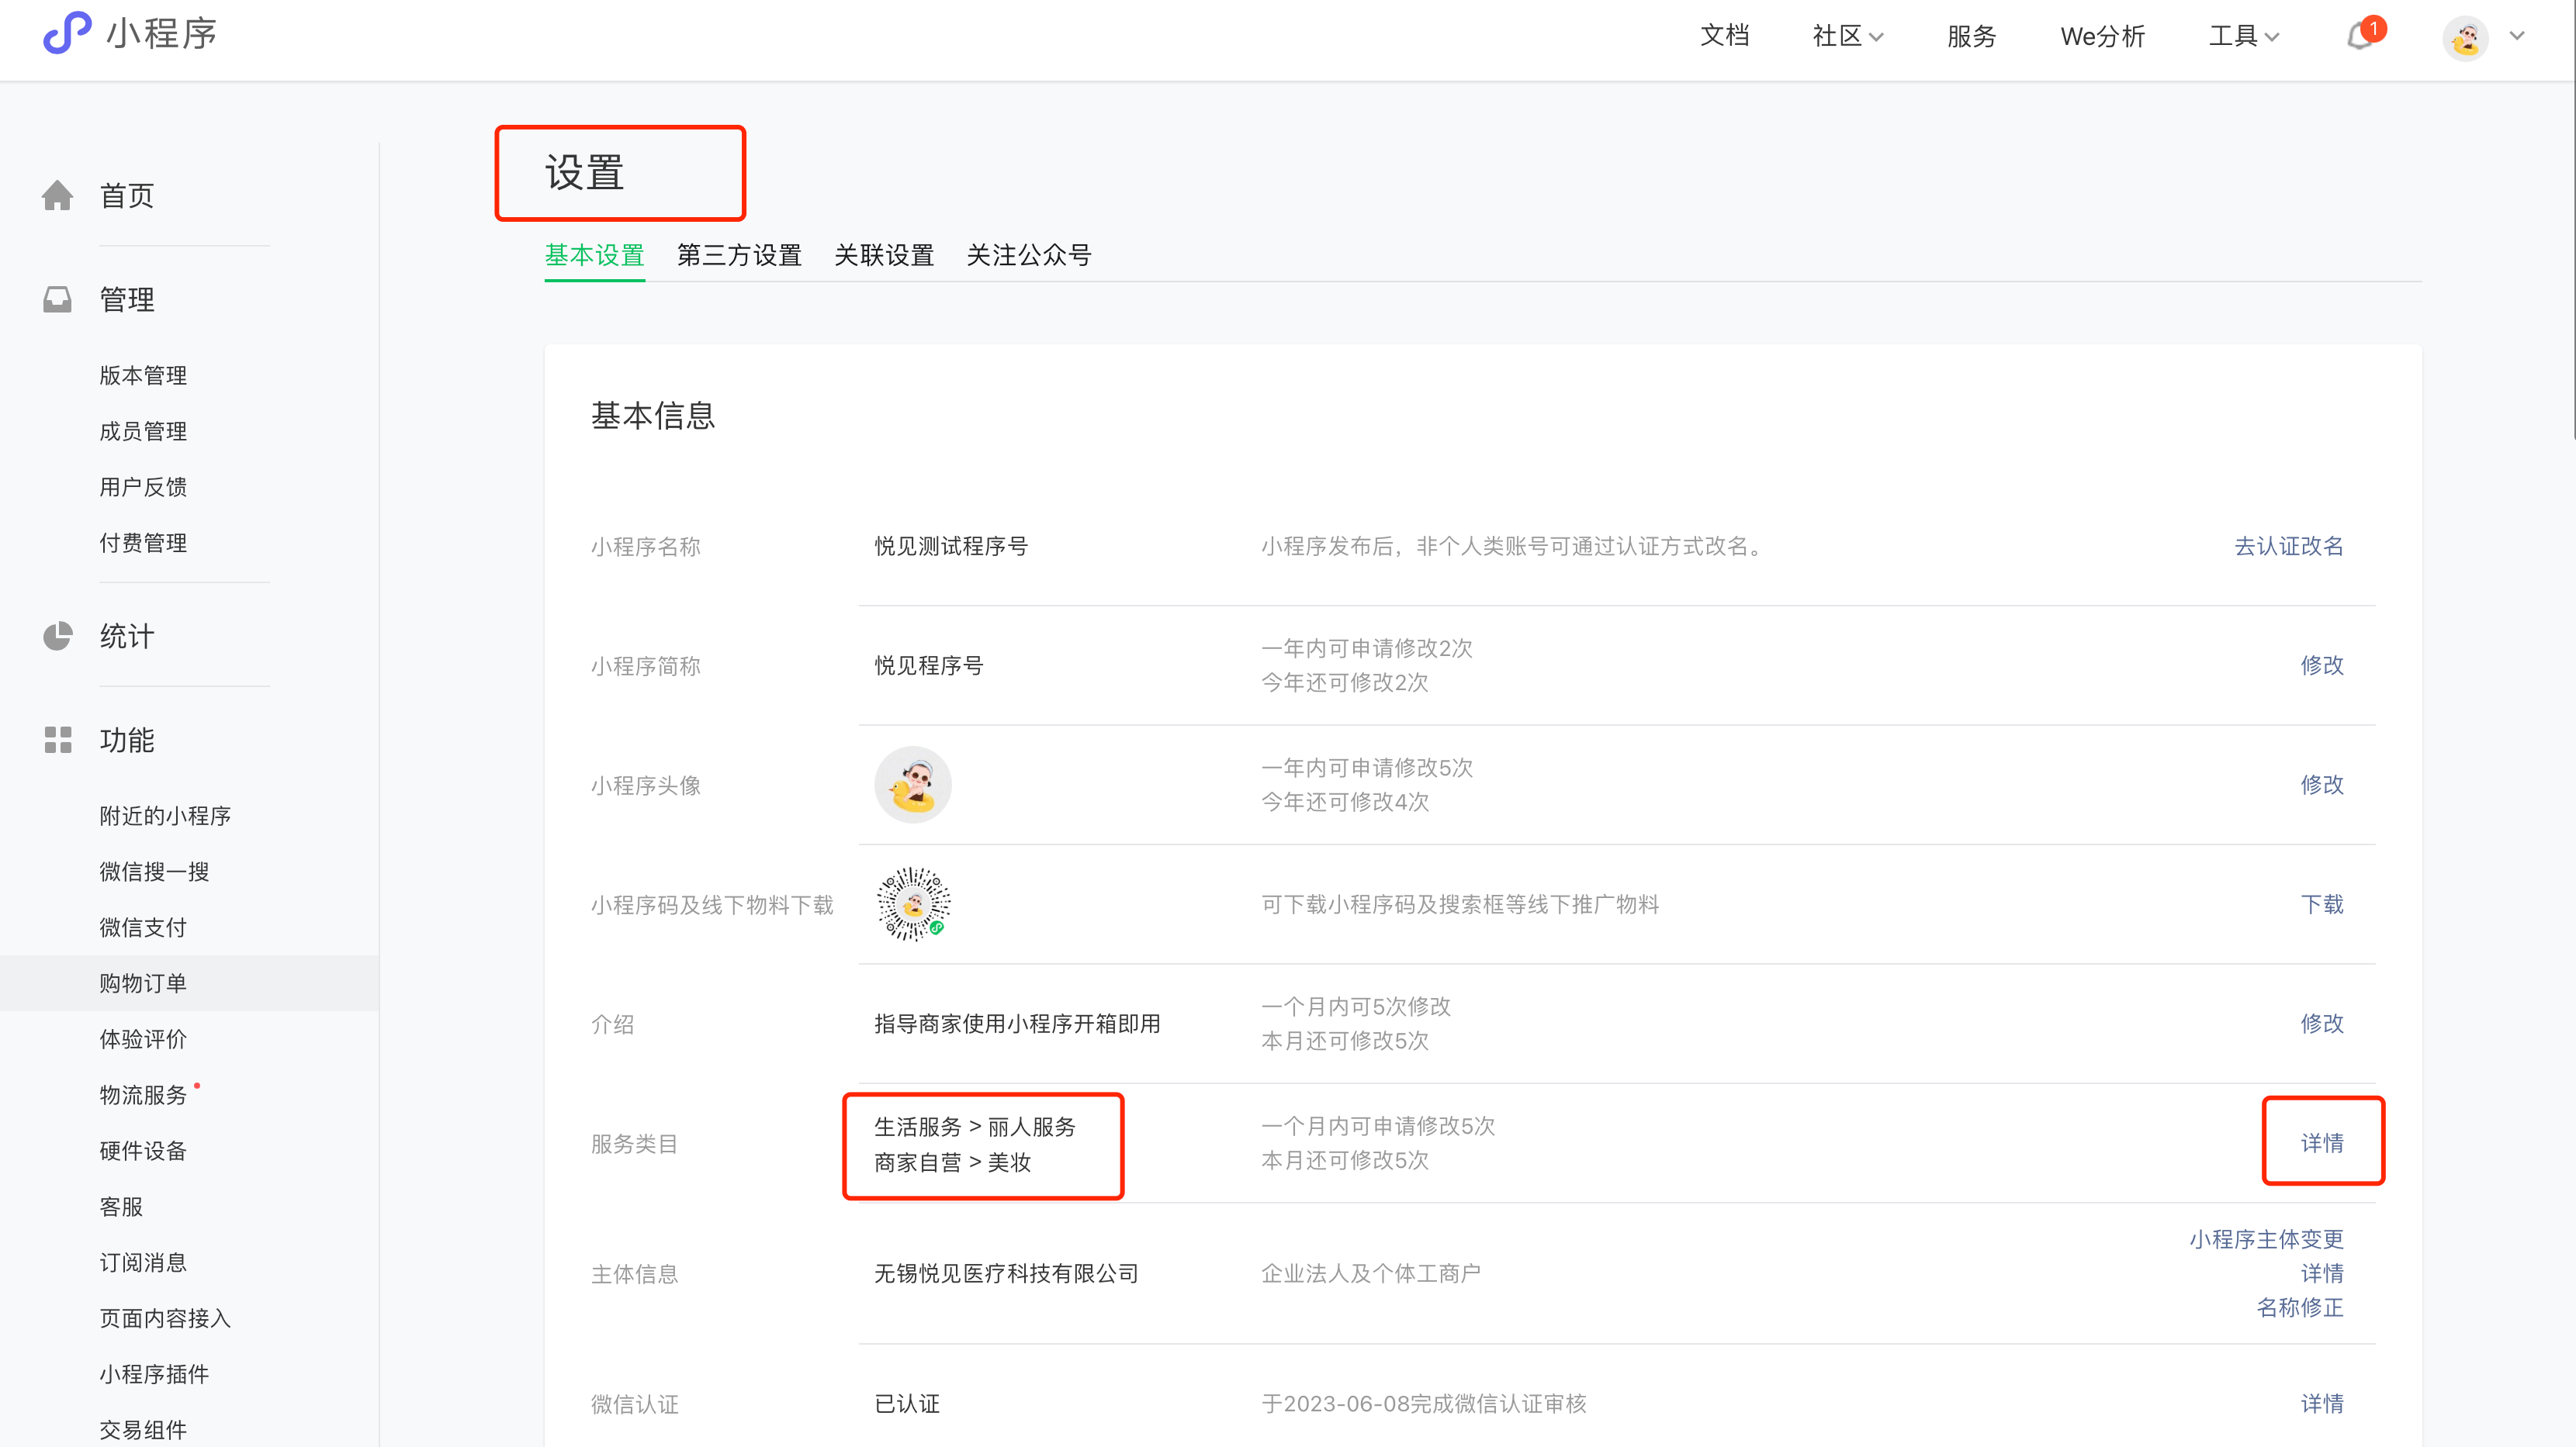Click the inbox icon beside 管理

(58, 299)
